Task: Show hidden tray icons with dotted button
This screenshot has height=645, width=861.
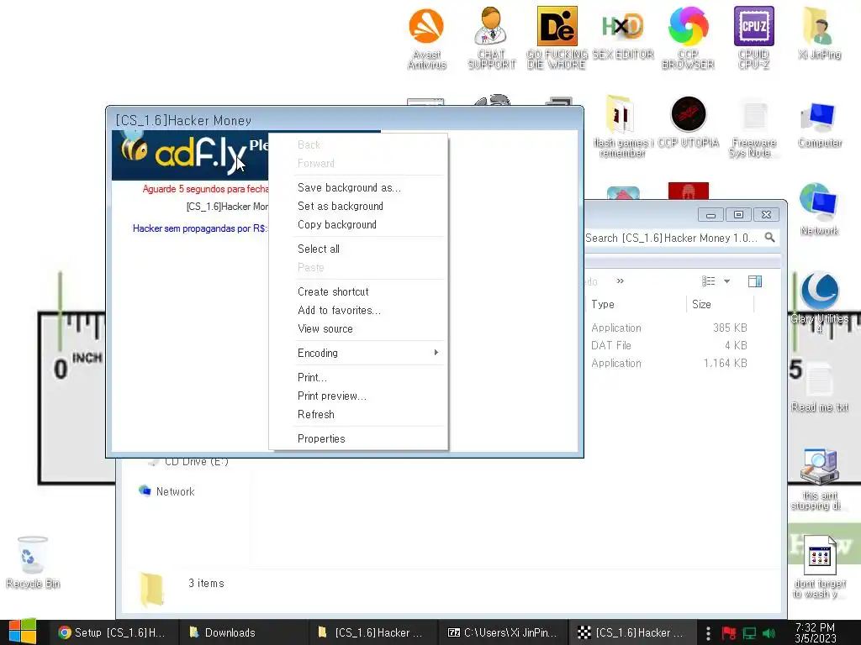Action: coord(708,633)
